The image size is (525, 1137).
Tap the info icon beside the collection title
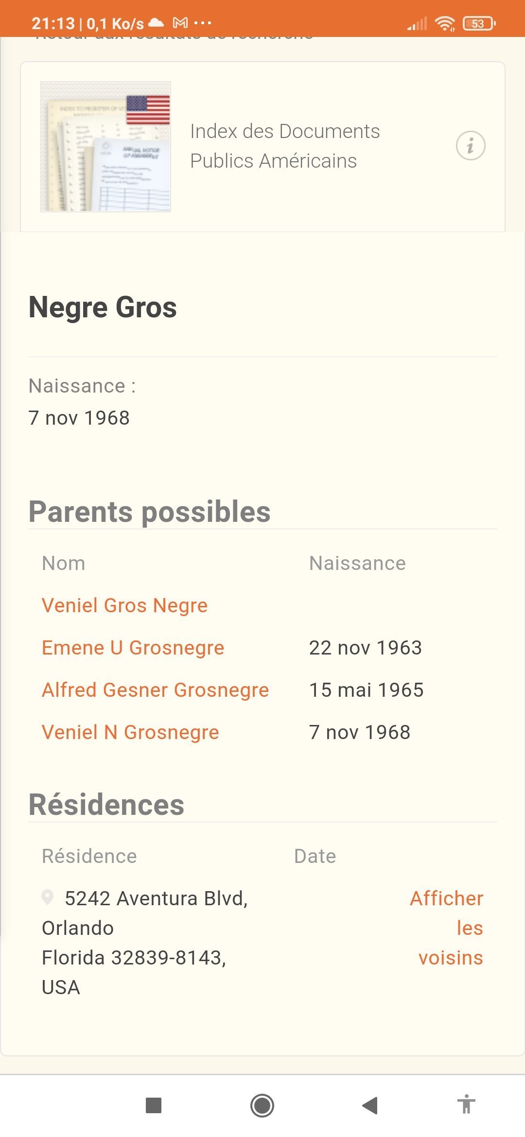tap(470, 145)
